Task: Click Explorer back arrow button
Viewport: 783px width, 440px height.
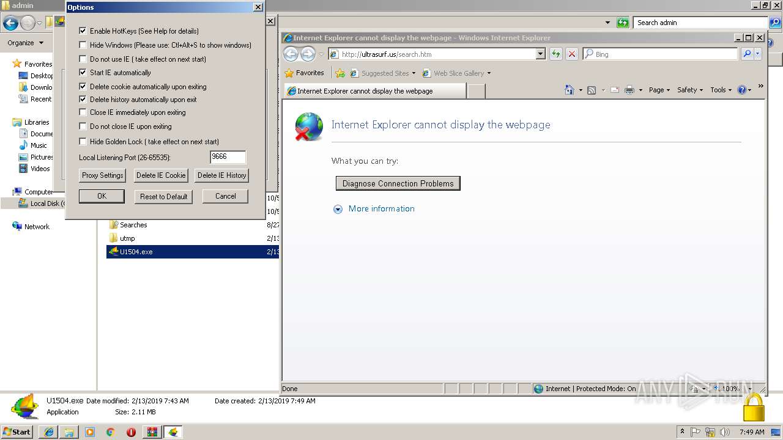Action: coord(10,23)
